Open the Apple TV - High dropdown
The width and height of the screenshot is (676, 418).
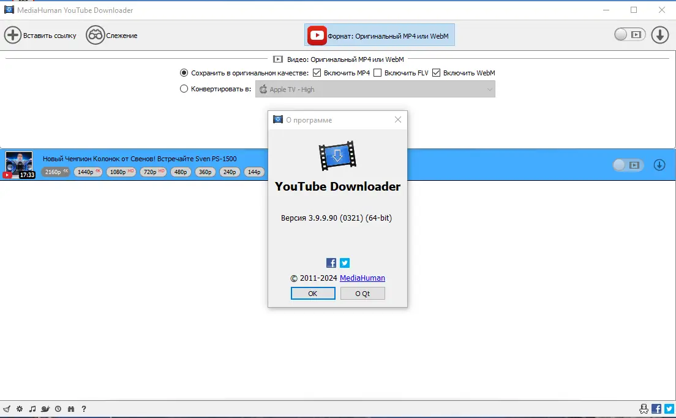coord(375,89)
